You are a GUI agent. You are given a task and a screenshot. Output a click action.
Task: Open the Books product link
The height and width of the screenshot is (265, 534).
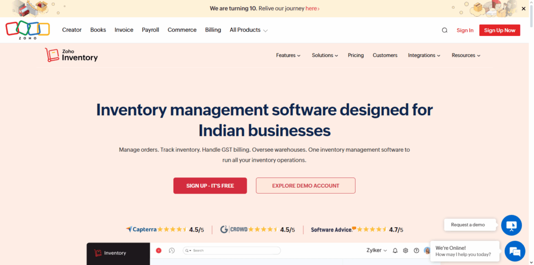[x=98, y=30]
